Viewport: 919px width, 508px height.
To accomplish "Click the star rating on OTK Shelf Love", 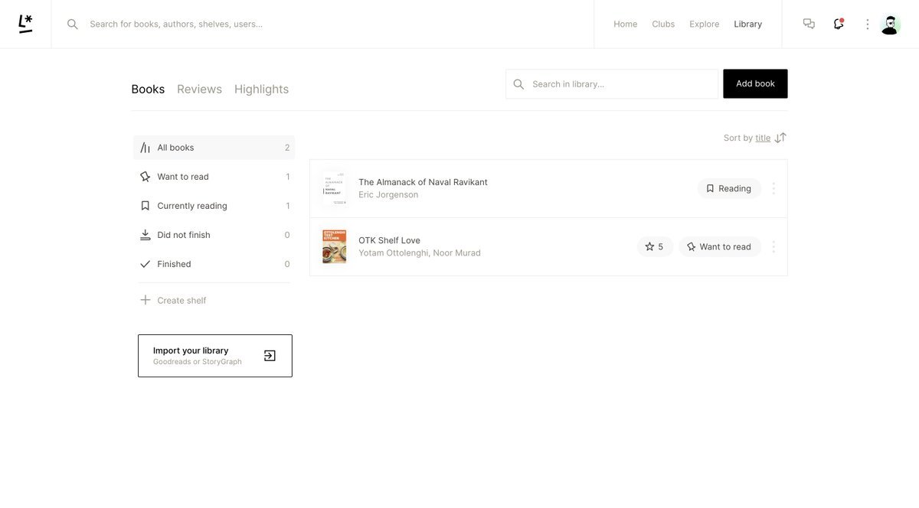I will coord(655,246).
